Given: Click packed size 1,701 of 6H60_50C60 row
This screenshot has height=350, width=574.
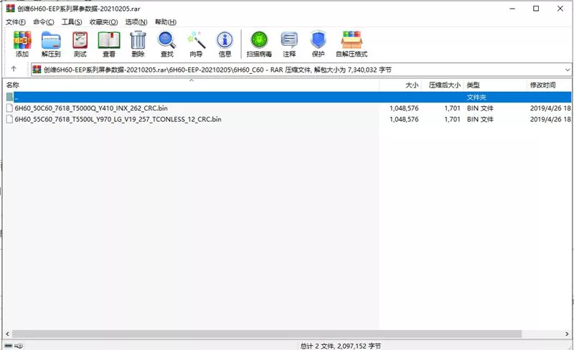Looking at the screenshot, I should point(452,108).
